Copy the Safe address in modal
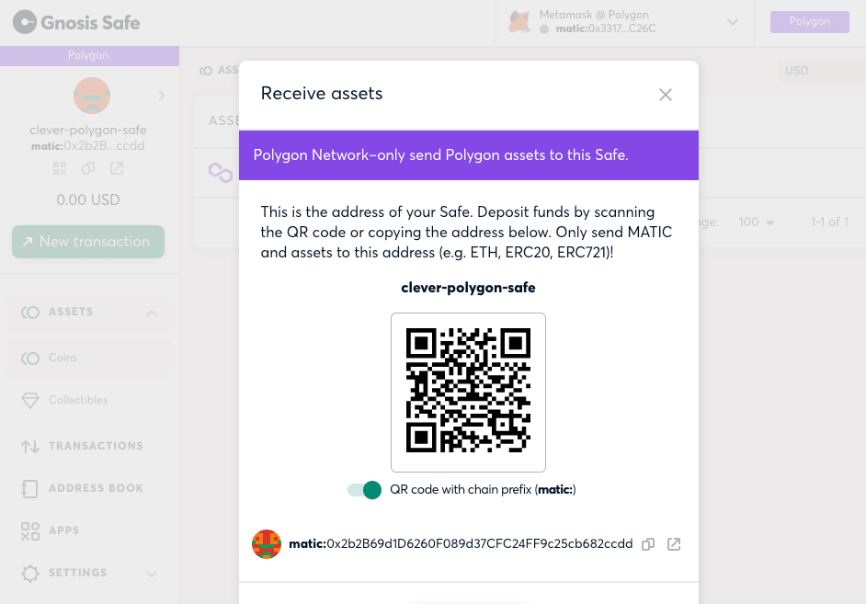 pyautogui.click(x=648, y=544)
